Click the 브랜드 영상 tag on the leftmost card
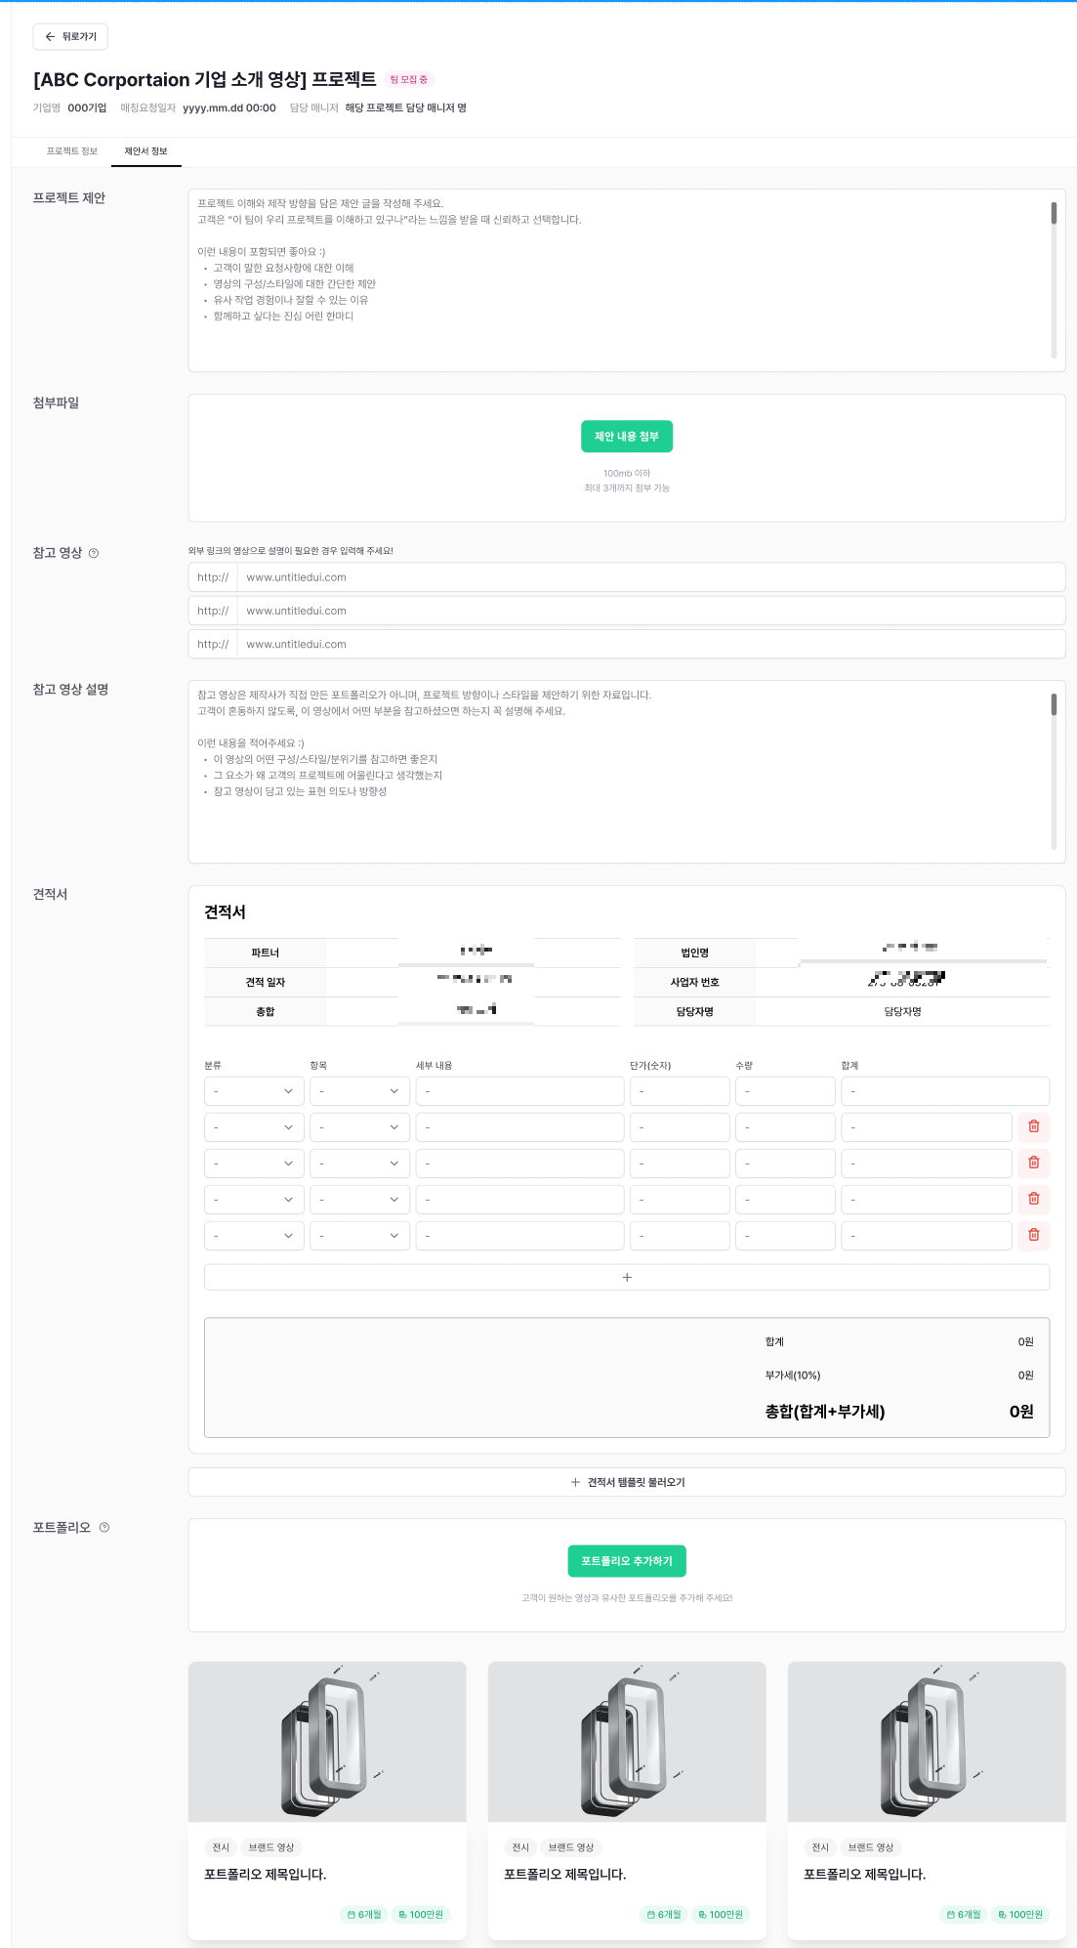Screen dimensions: 1077x1948 pos(271,1847)
